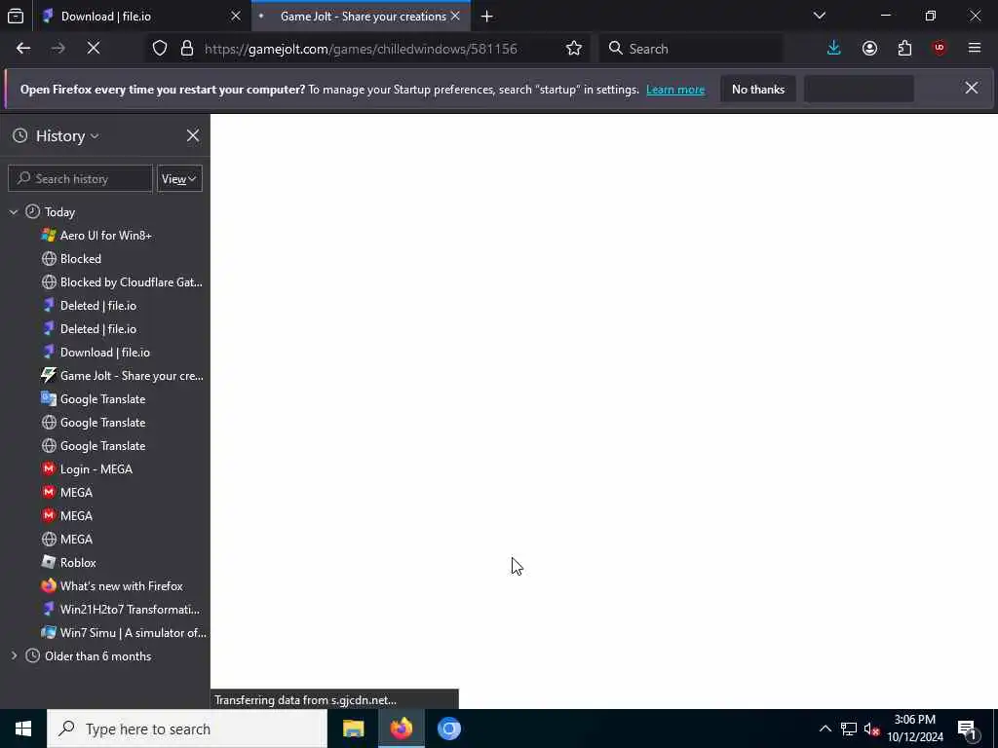Open the taskbar clock and calendar
The height and width of the screenshot is (748, 998).
915,729
